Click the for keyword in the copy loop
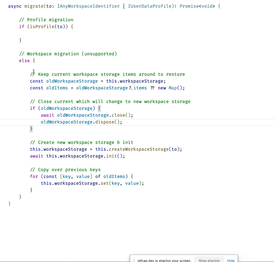 33,176
